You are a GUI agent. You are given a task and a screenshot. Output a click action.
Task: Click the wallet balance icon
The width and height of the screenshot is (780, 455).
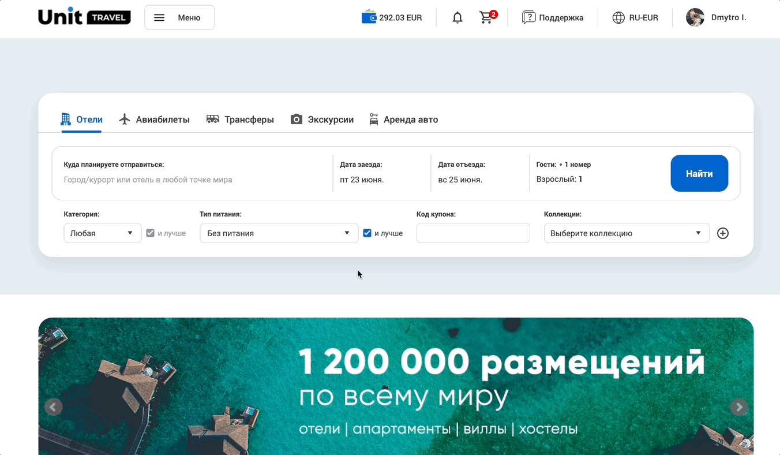pyautogui.click(x=369, y=17)
